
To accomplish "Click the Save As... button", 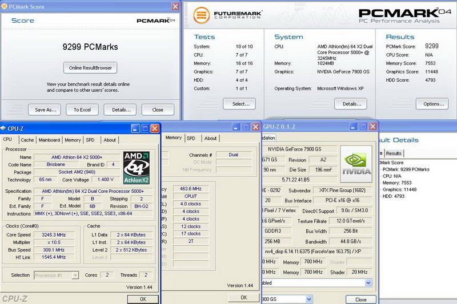I will pos(45,110).
